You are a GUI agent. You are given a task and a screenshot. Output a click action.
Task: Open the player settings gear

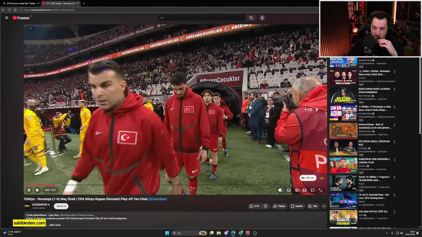[x=297, y=190]
